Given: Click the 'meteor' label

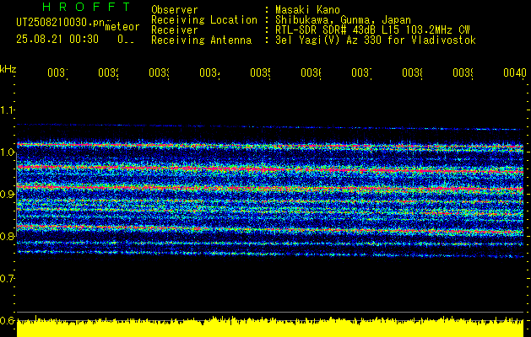Looking at the screenshot, I should pos(122,27).
